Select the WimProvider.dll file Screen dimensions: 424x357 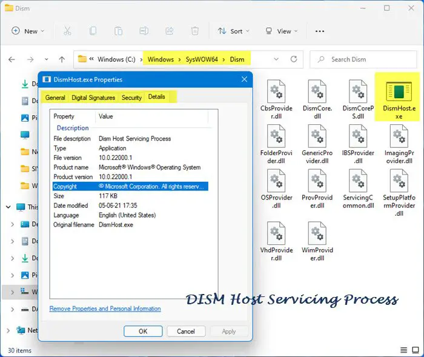coord(317,241)
